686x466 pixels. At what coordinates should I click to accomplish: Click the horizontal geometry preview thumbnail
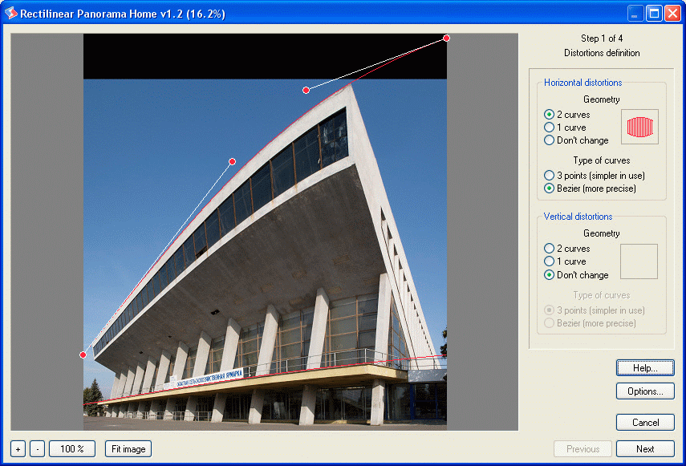pos(639,127)
